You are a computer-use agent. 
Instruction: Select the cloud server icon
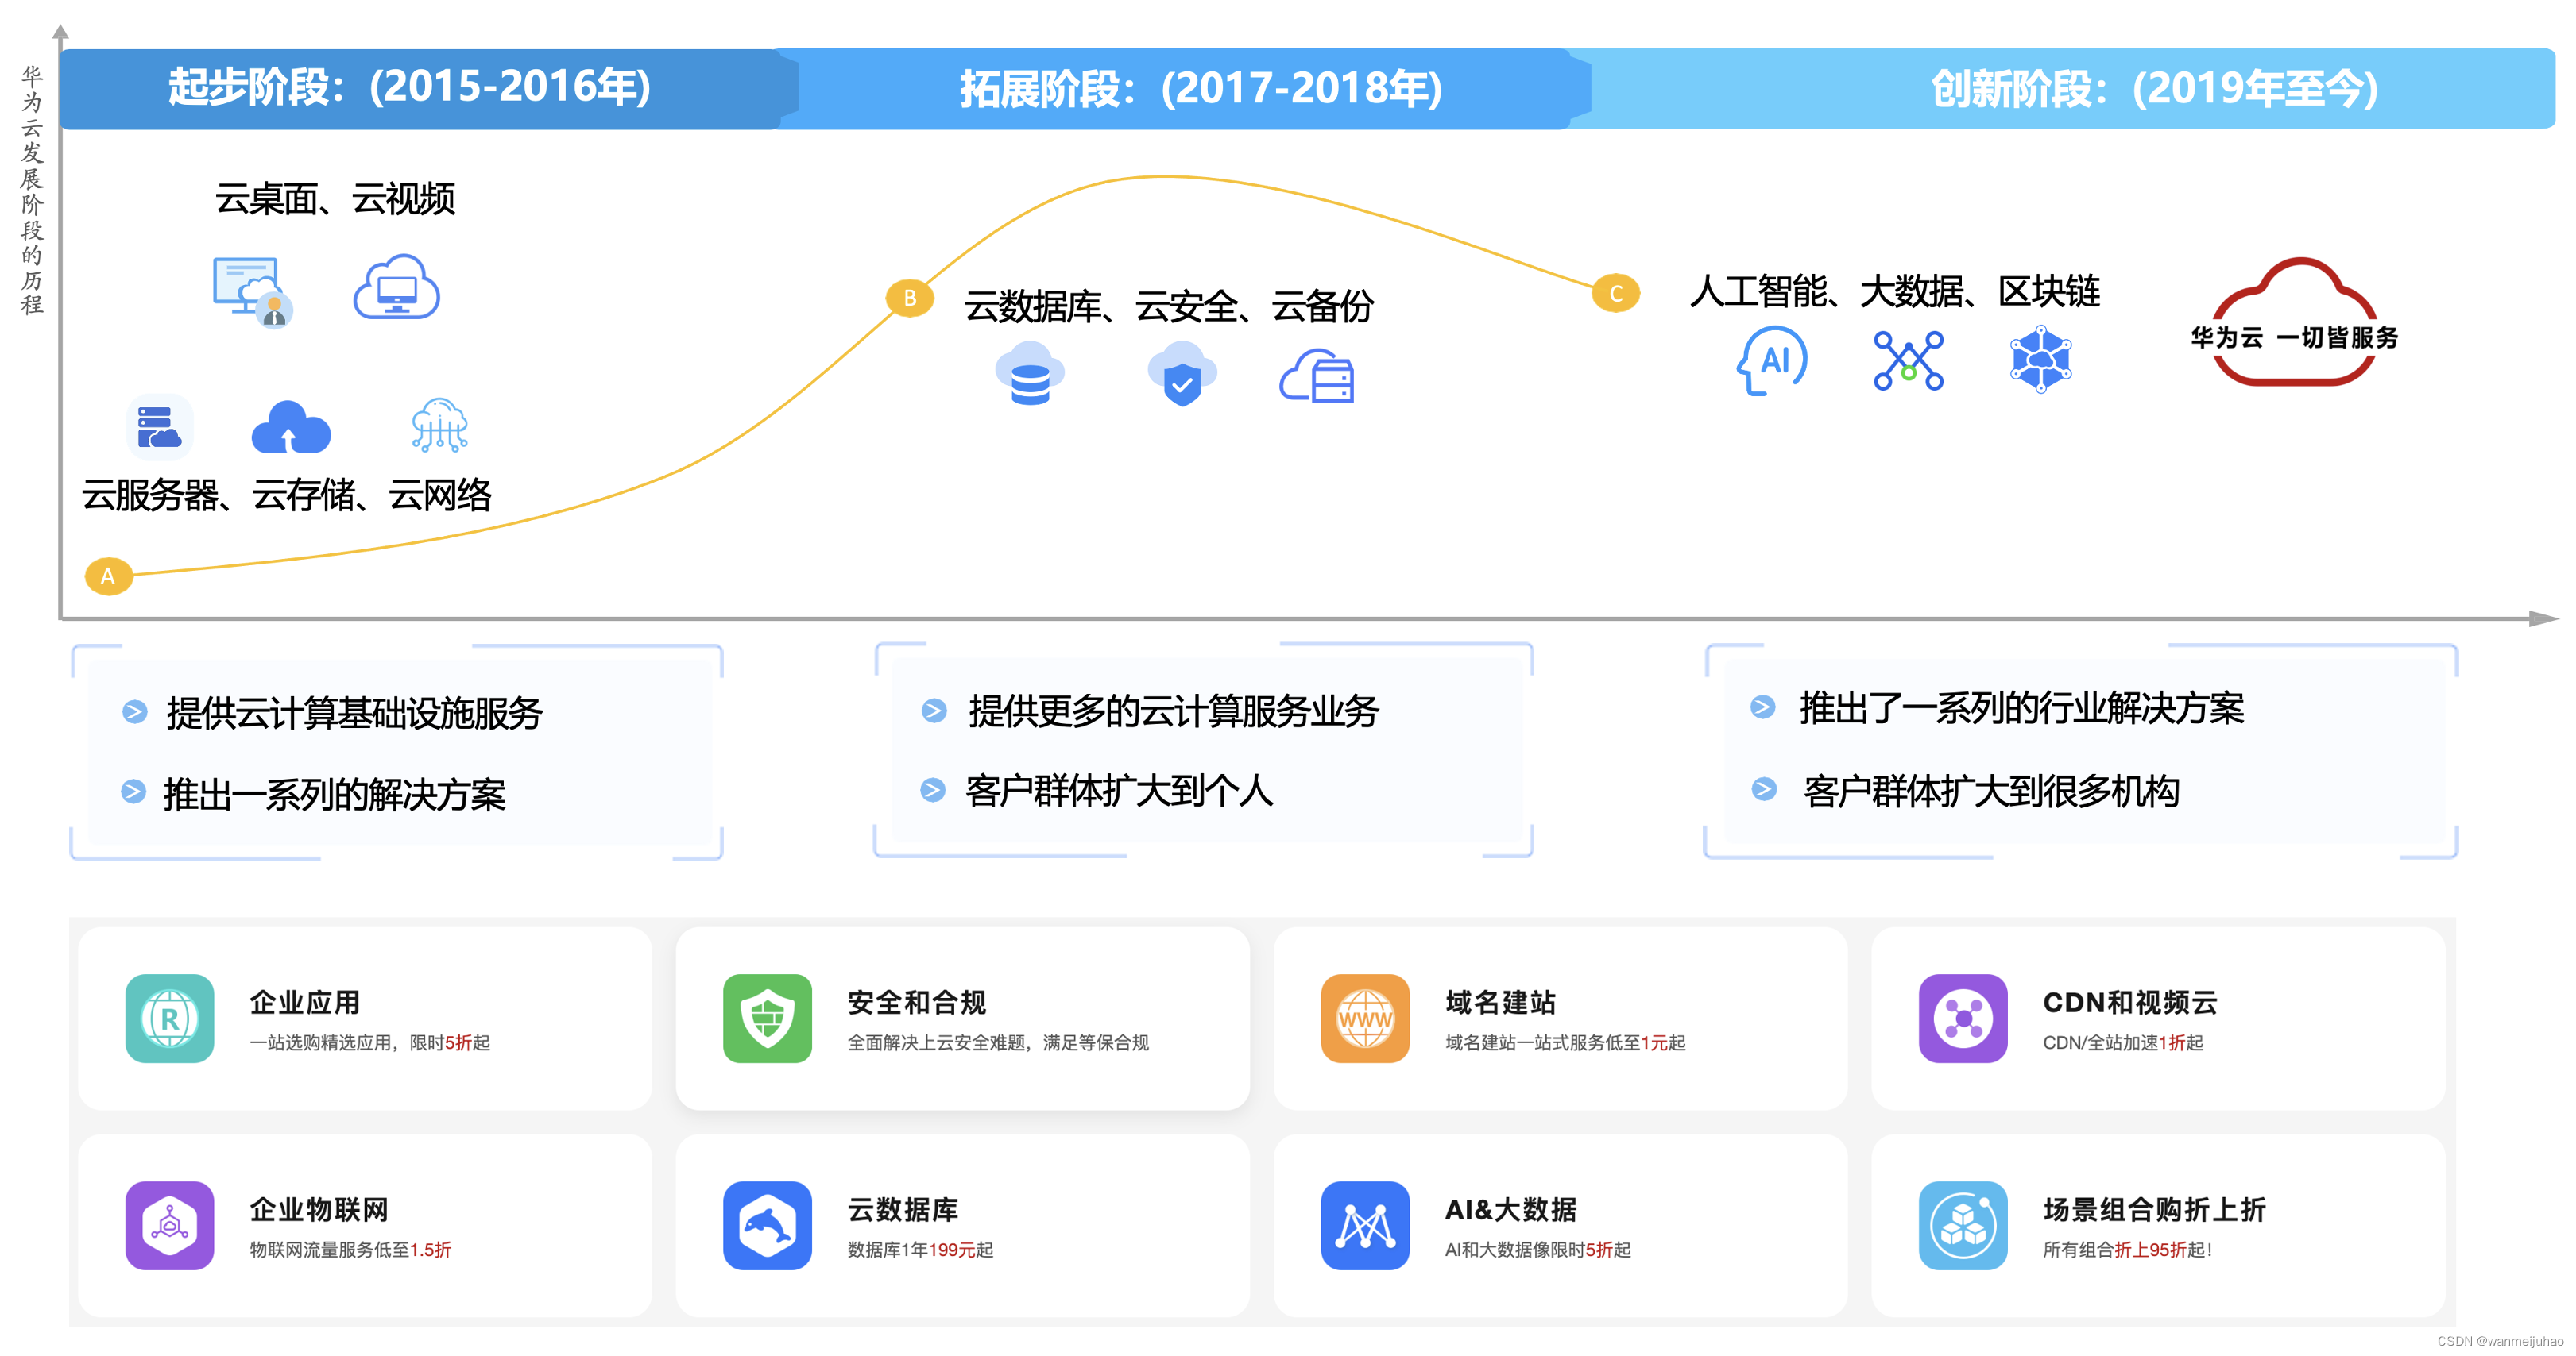pyautogui.click(x=159, y=428)
